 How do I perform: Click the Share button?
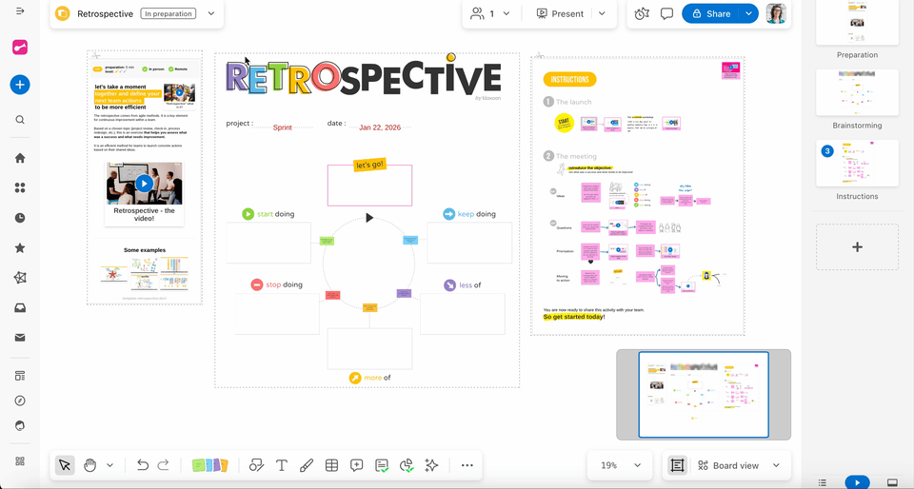click(x=710, y=13)
